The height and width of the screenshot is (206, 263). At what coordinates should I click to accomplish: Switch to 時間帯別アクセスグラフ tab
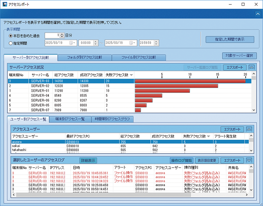pyautogui.click(x=112, y=119)
